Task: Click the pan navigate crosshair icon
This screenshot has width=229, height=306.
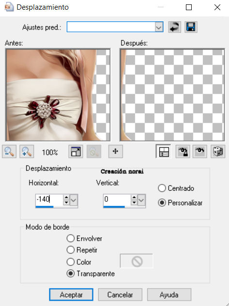Action: 116,152
